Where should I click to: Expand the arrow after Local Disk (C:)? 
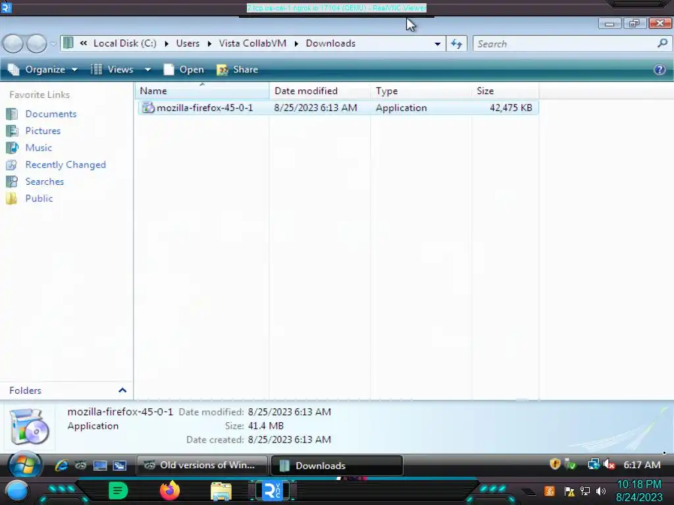click(x=167, y=44)
